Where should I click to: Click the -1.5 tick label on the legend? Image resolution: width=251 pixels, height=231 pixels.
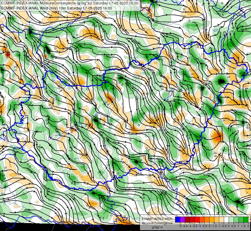pos(214,226)
